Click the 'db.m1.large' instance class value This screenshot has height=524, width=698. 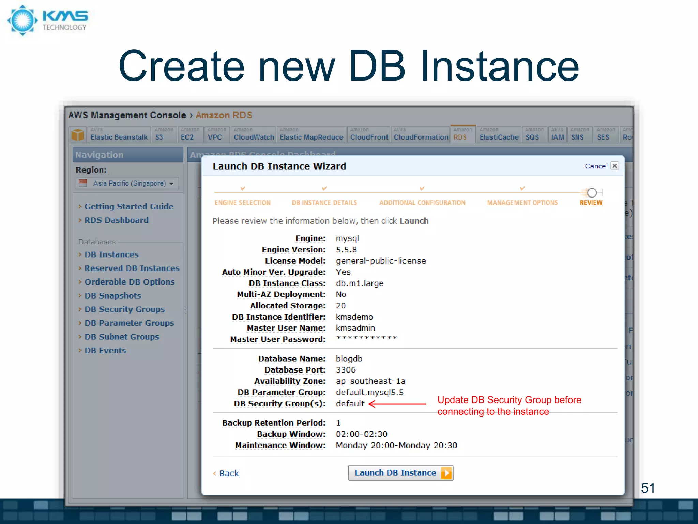(360, 283)
